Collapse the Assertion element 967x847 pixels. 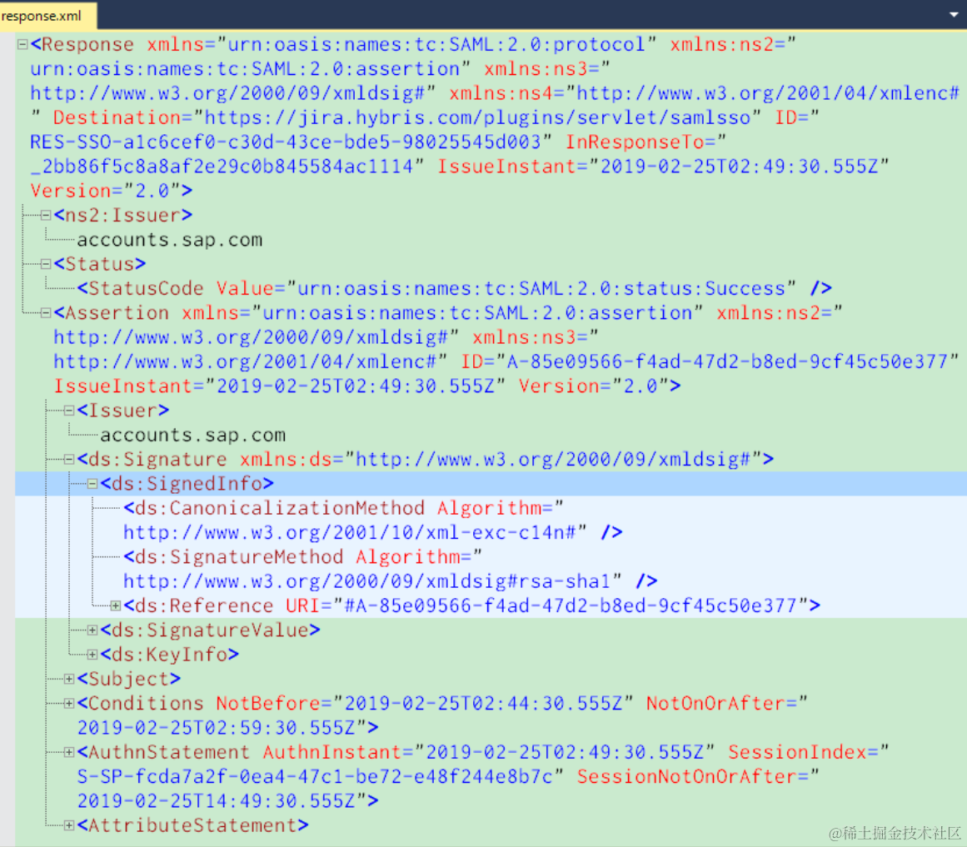click(x=46, y=313)
